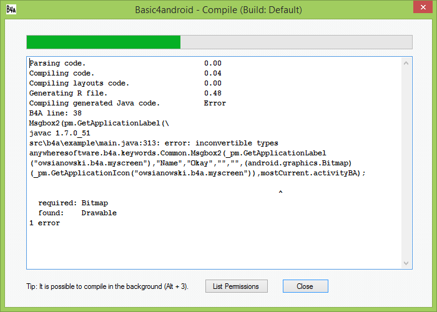Click the 'Msgbox2(pm.GetApplicationLabel(\' line
Viewport: 437px width, 312px height.
pos(99,123)
